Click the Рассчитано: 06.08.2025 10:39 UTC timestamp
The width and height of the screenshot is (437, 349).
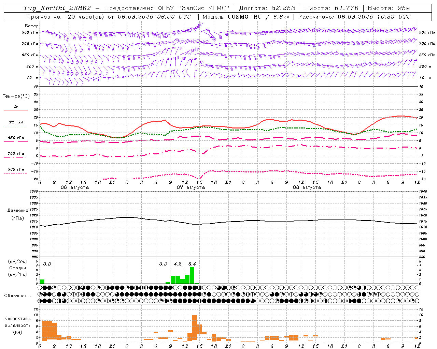click(x=354, y=17)
